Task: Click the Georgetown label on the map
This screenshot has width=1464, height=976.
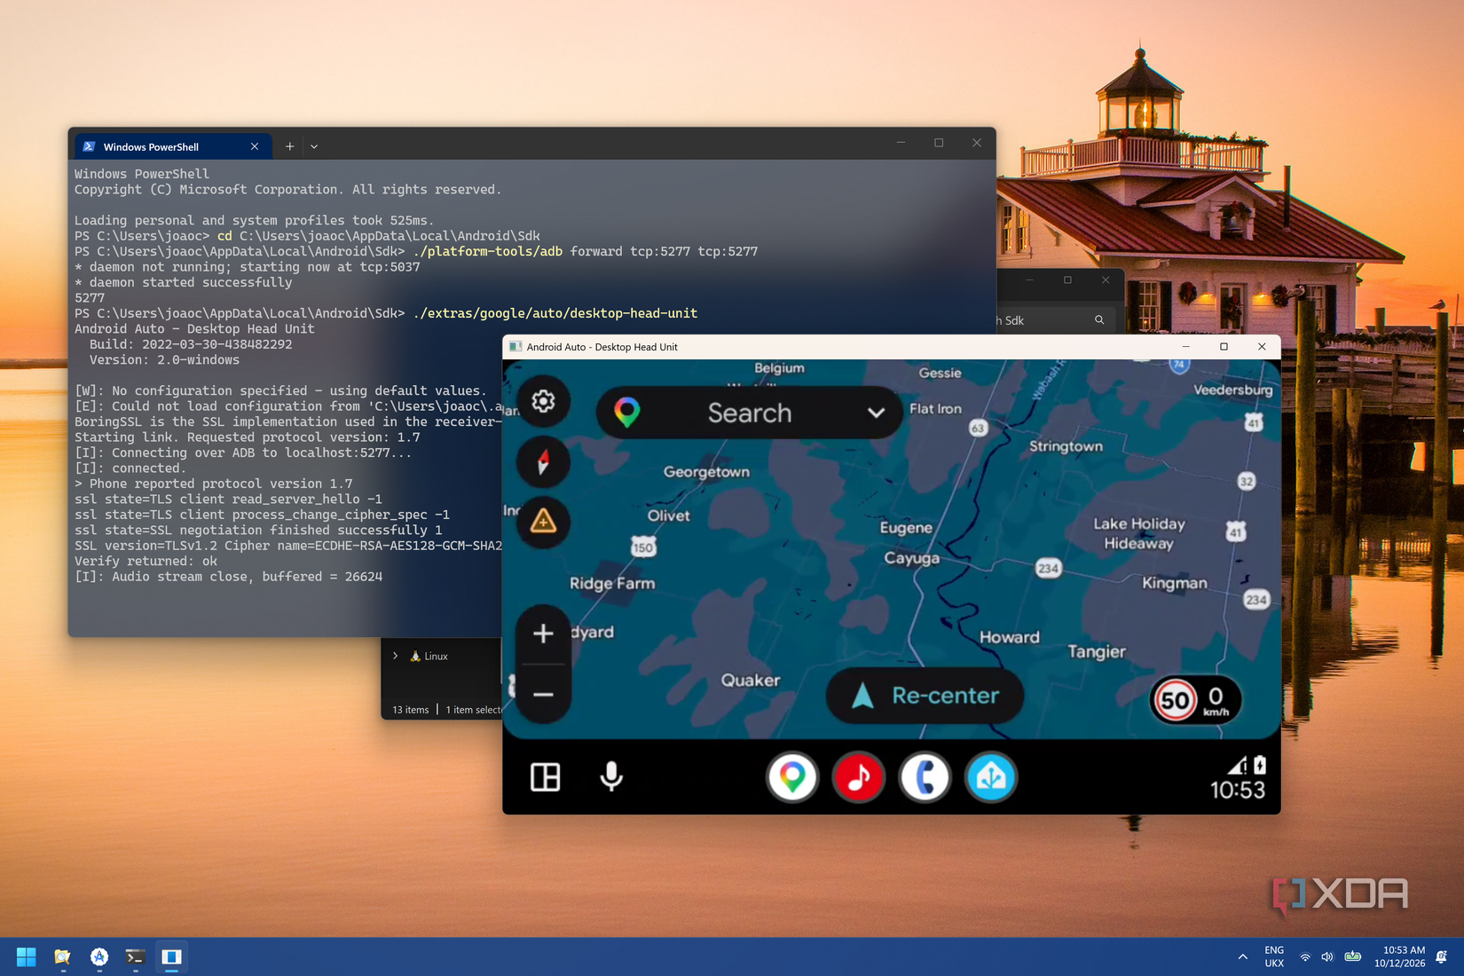Action: point(706,472)
